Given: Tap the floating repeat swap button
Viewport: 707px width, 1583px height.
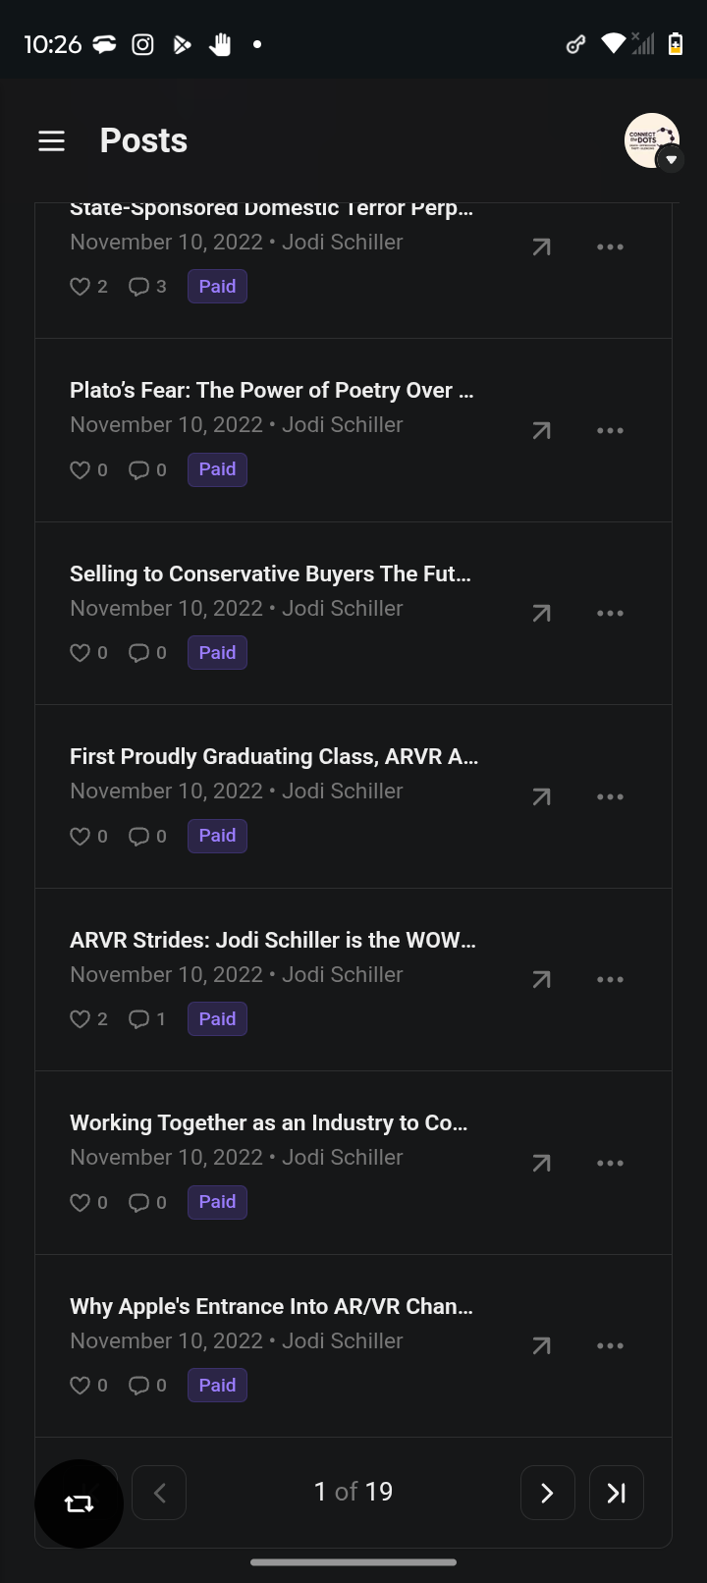Looking at the screenshot, I should coord(79,1503).
